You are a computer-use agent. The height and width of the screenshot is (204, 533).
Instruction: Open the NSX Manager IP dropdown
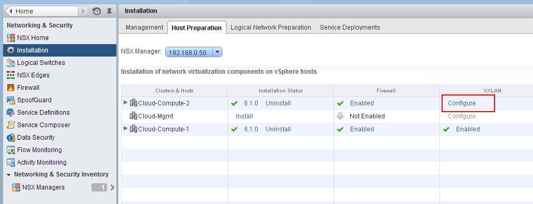(193, 52)
